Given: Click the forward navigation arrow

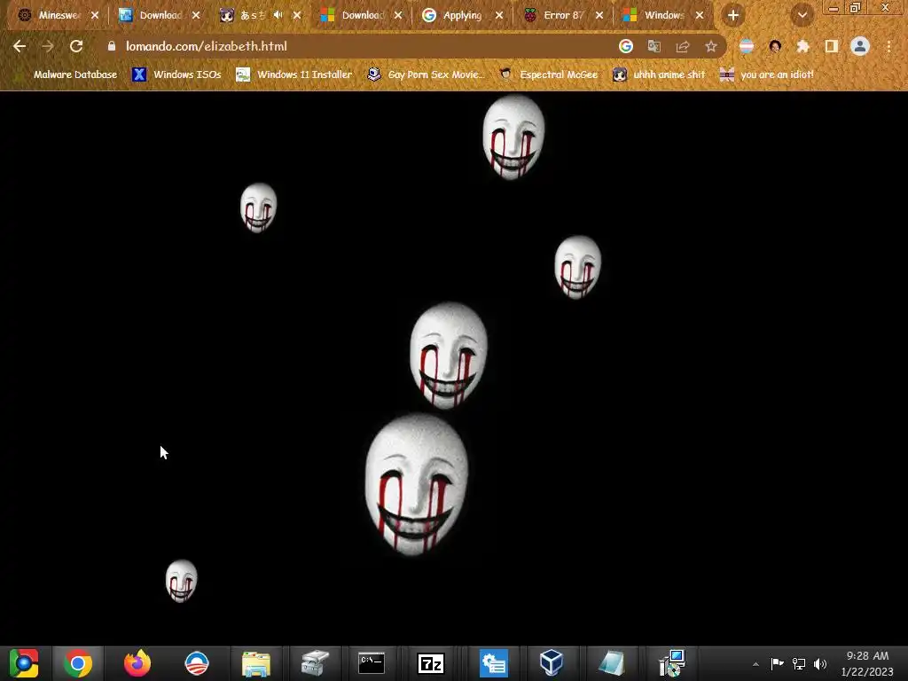Looking at the screenshot, I should click(48, 46).
